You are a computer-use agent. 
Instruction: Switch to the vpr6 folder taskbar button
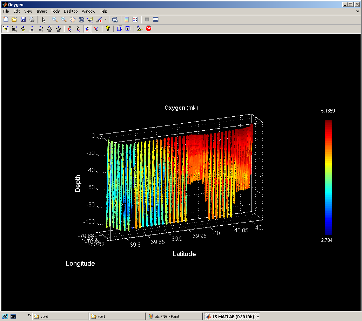coord(60,316)
